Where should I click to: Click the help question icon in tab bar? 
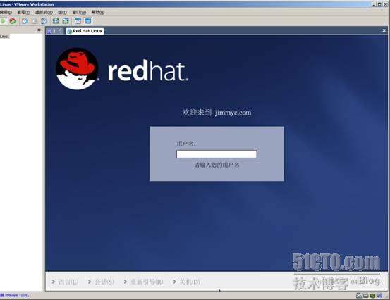point(60,31)
